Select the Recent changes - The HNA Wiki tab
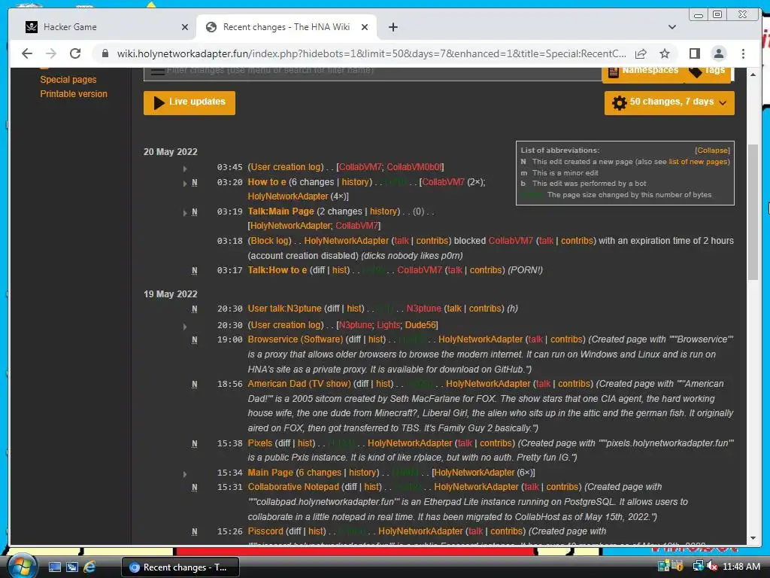This screenshot has height=578, width=770. [286, 27]
